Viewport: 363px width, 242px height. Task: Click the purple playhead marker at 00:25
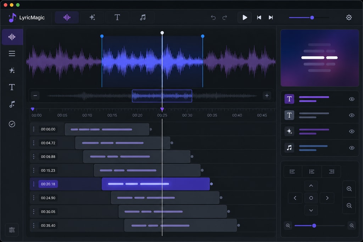tap(162, 109)
